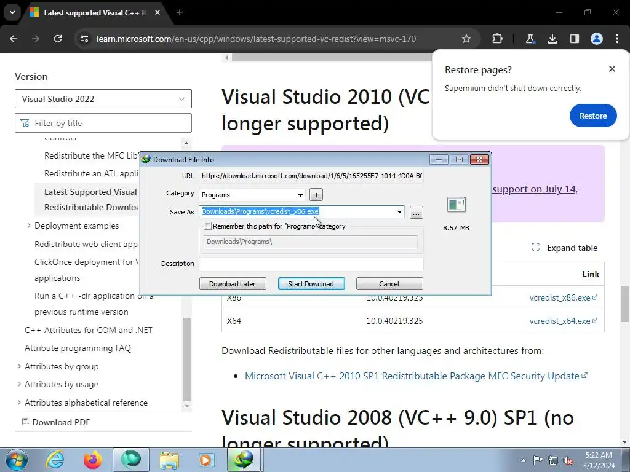The width and height of the screenshot is (630, 472).
Task: Click Download Later button
Action: (233, 284)
